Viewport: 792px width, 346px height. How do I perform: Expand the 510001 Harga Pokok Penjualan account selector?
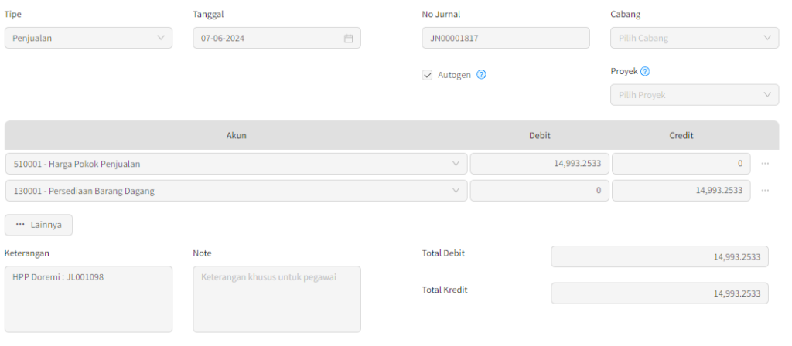(x=236, y=164)
